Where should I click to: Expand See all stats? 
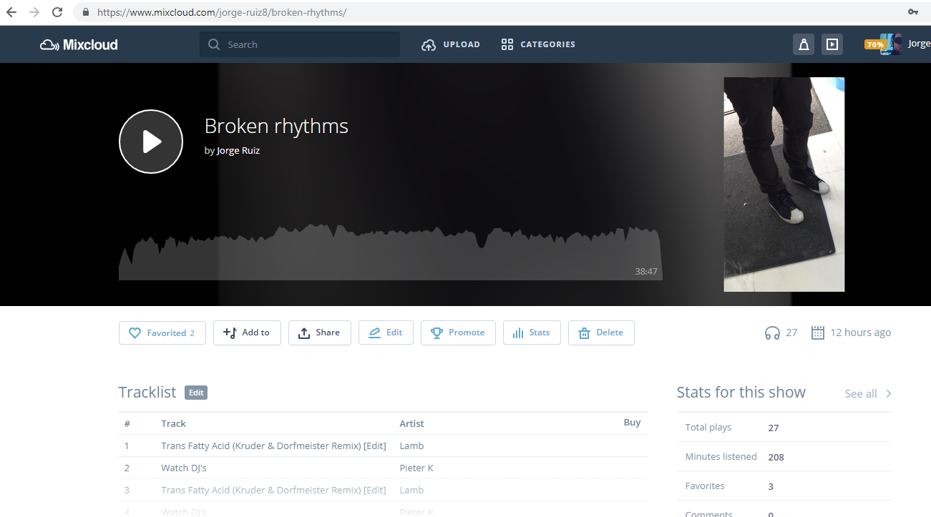click(x=868, y=394)
